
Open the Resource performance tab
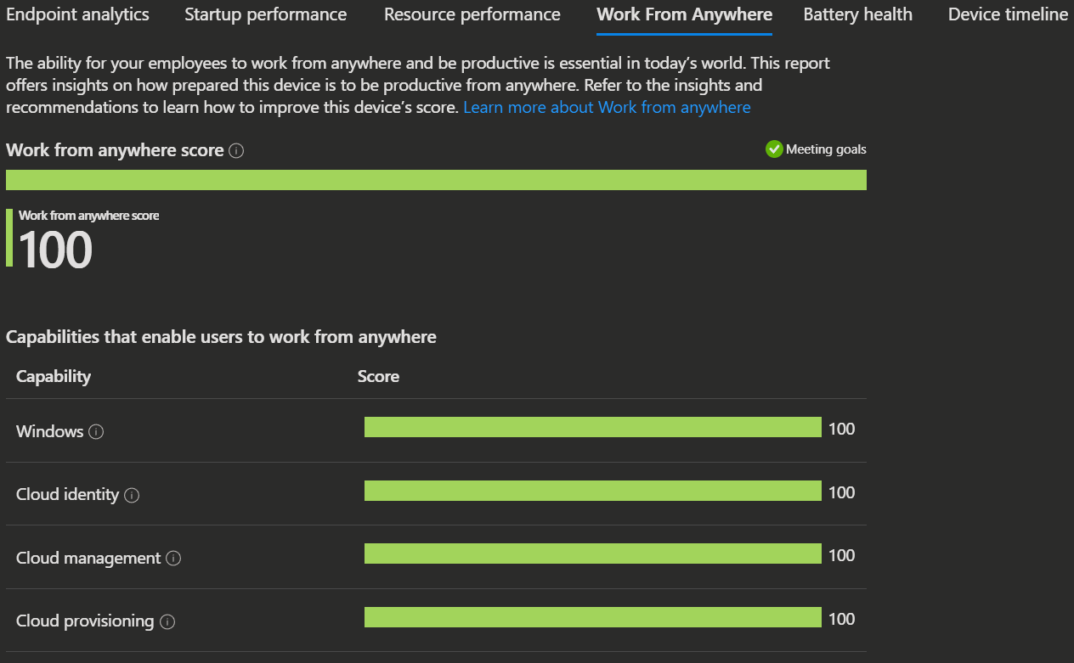tap(472, 14)
